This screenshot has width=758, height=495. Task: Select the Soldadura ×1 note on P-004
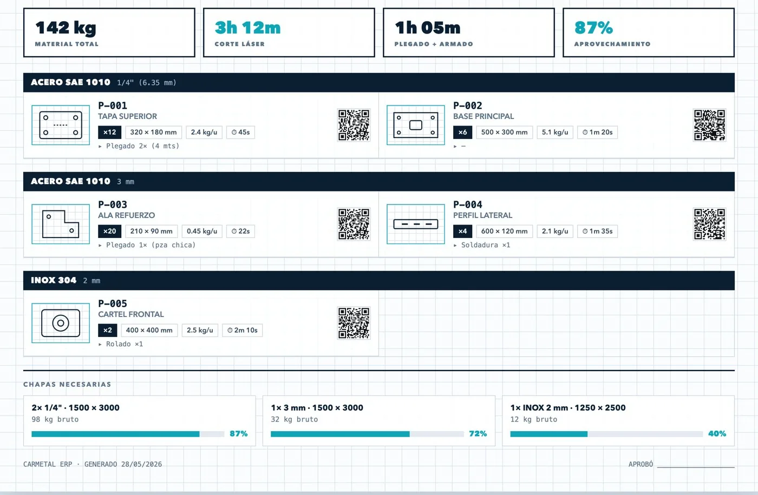pos(482,245)
